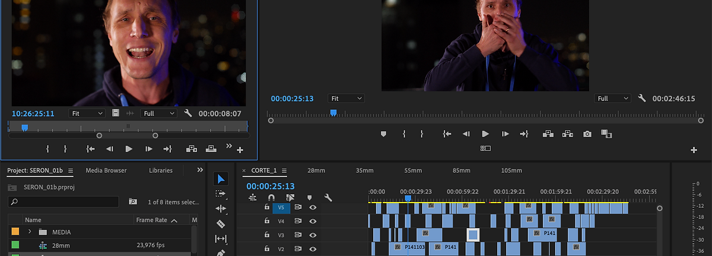Open Program Monitor button editor plus
This screenshot has width=712, height=256.
[694, 150]
